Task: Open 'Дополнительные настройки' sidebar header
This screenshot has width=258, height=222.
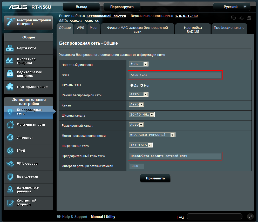Action: [29, 102]
